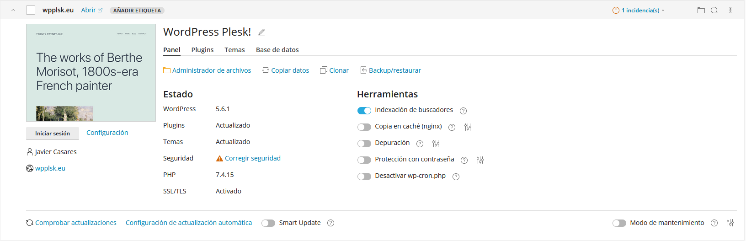
Task: Enable Copia en caché (nginx) toggle
Action: (x=364, y=127)
